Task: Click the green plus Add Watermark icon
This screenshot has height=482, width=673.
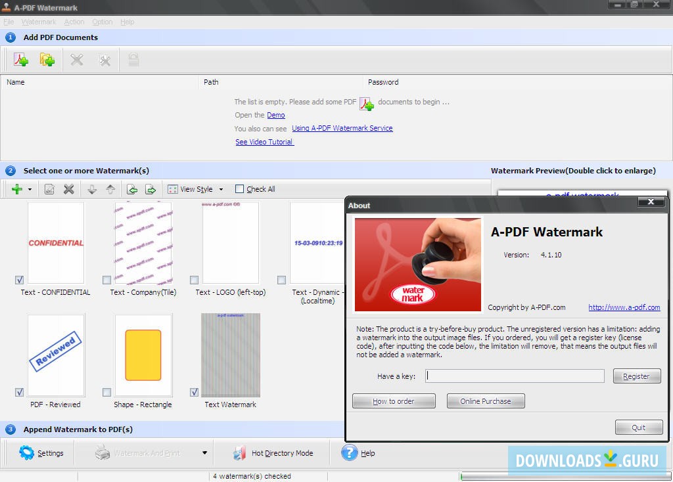Action: tap(16, 189)
